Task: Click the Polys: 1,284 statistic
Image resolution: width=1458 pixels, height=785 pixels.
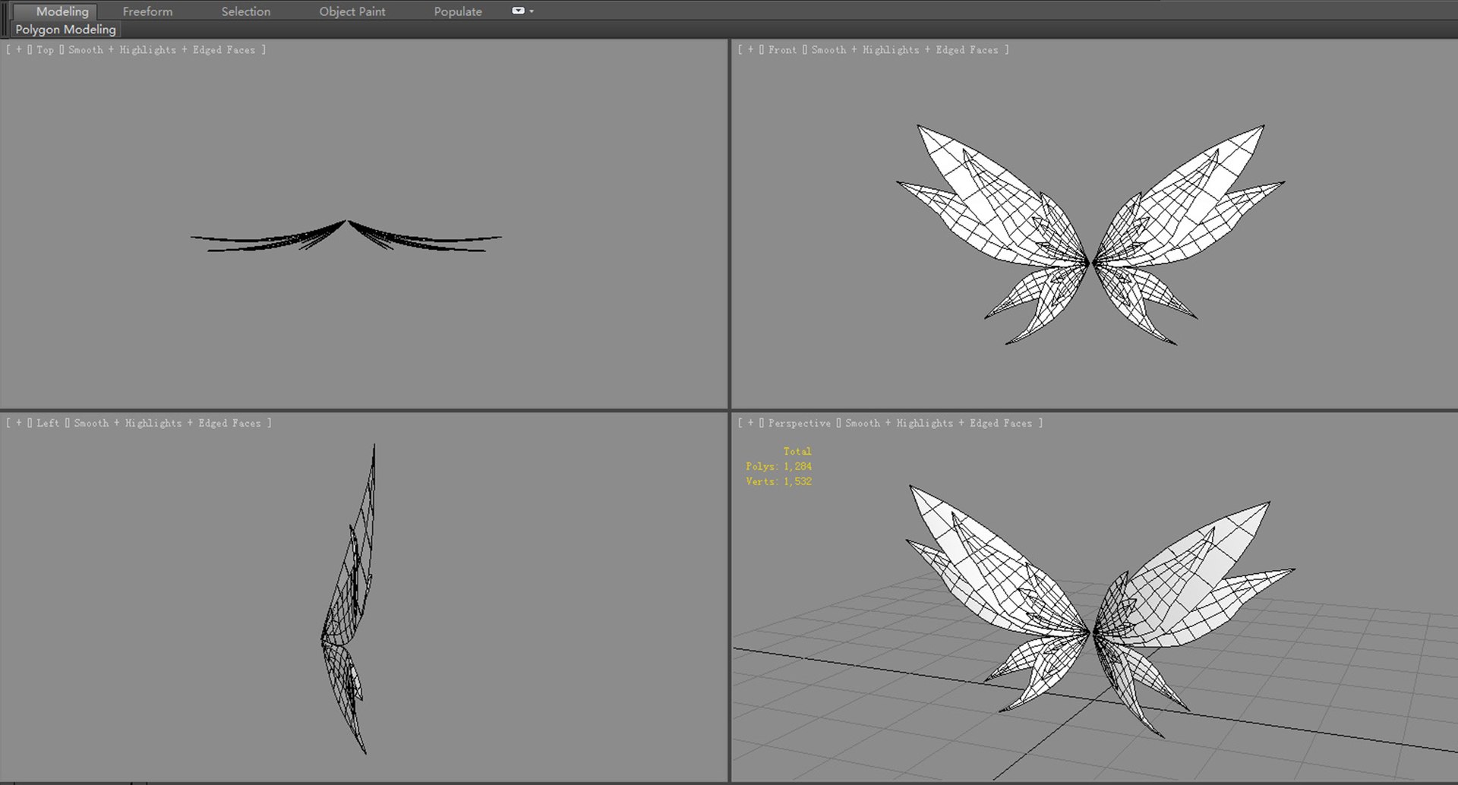Action: [778, 466]
